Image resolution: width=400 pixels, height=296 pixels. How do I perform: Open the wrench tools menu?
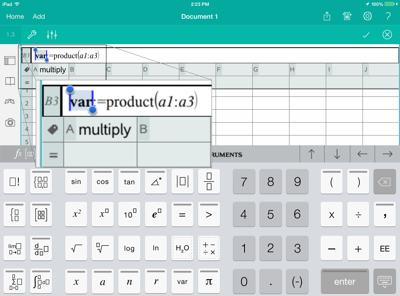pyautogui.click(x=32, y=35)
